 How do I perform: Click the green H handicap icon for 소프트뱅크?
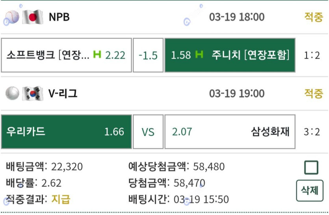point(97,55)
